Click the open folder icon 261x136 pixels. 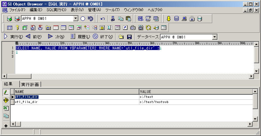pyautogui.click(x=121, y=37)
